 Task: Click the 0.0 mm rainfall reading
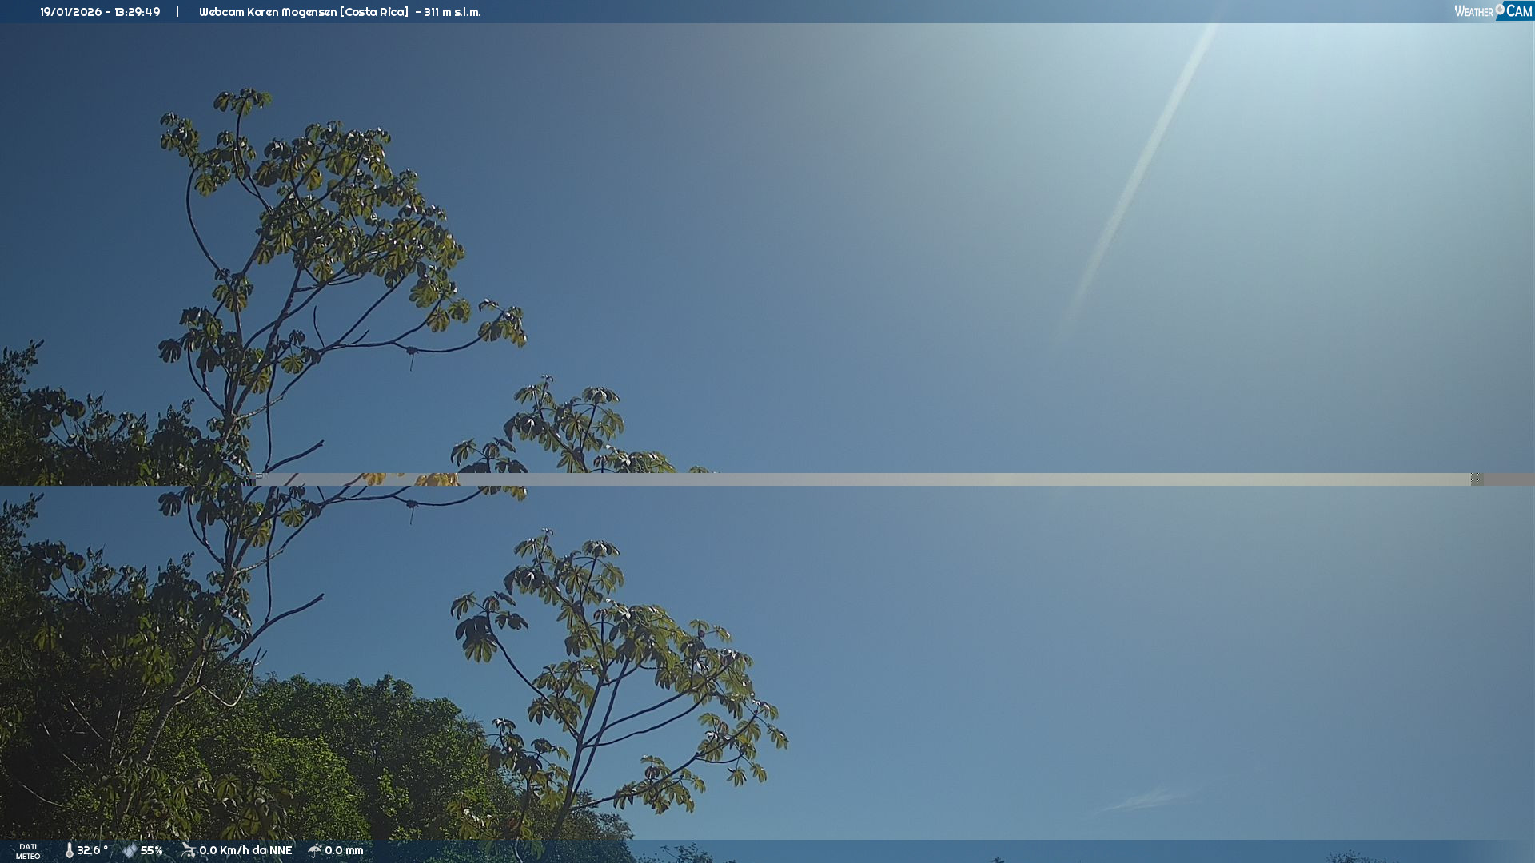[344, 850]
